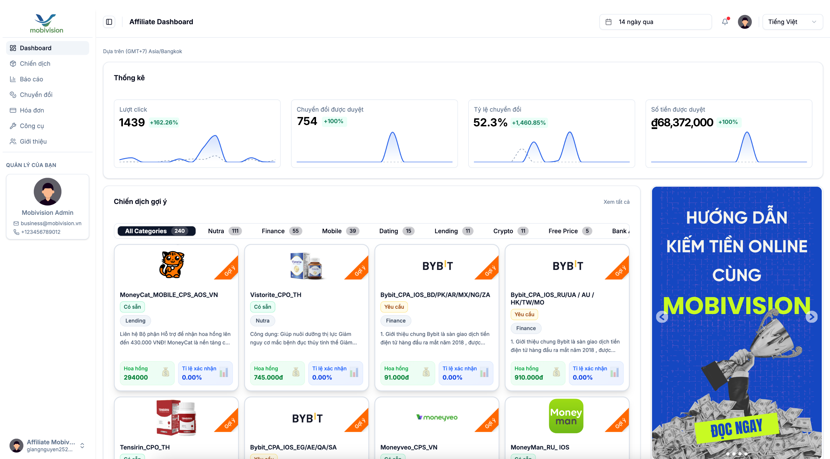
Task: Show previous banner slide arrow
Action: tap(662, 317)
